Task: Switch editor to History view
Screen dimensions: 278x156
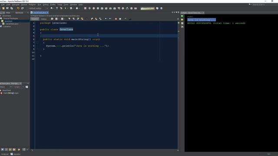Action: 43,19
